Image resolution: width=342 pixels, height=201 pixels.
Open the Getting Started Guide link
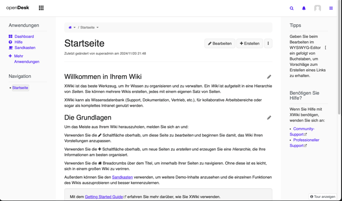point(104,197)
